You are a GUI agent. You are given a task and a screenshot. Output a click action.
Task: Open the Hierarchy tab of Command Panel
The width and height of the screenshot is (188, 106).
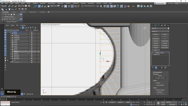coord(159,25)
